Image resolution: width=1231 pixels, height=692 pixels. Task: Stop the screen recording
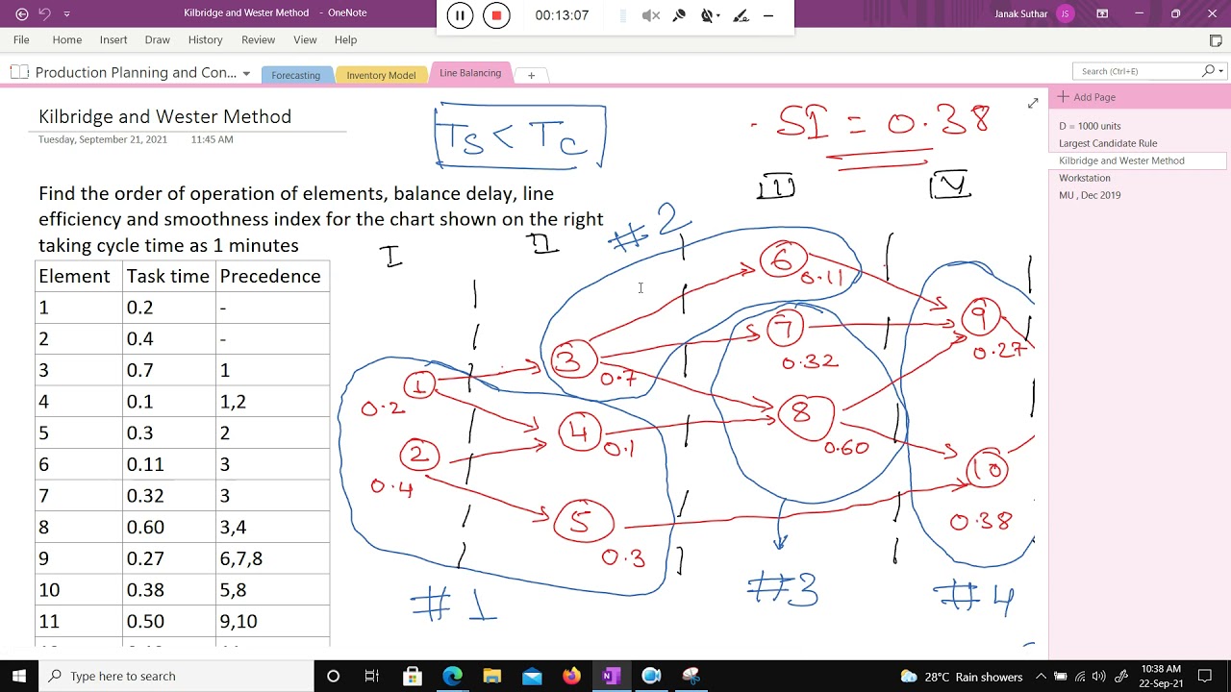tap(496, 15)
